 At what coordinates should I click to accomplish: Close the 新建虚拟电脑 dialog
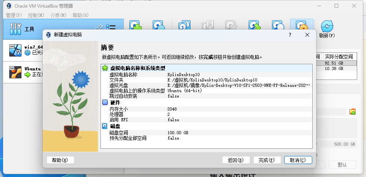point(307,35)
